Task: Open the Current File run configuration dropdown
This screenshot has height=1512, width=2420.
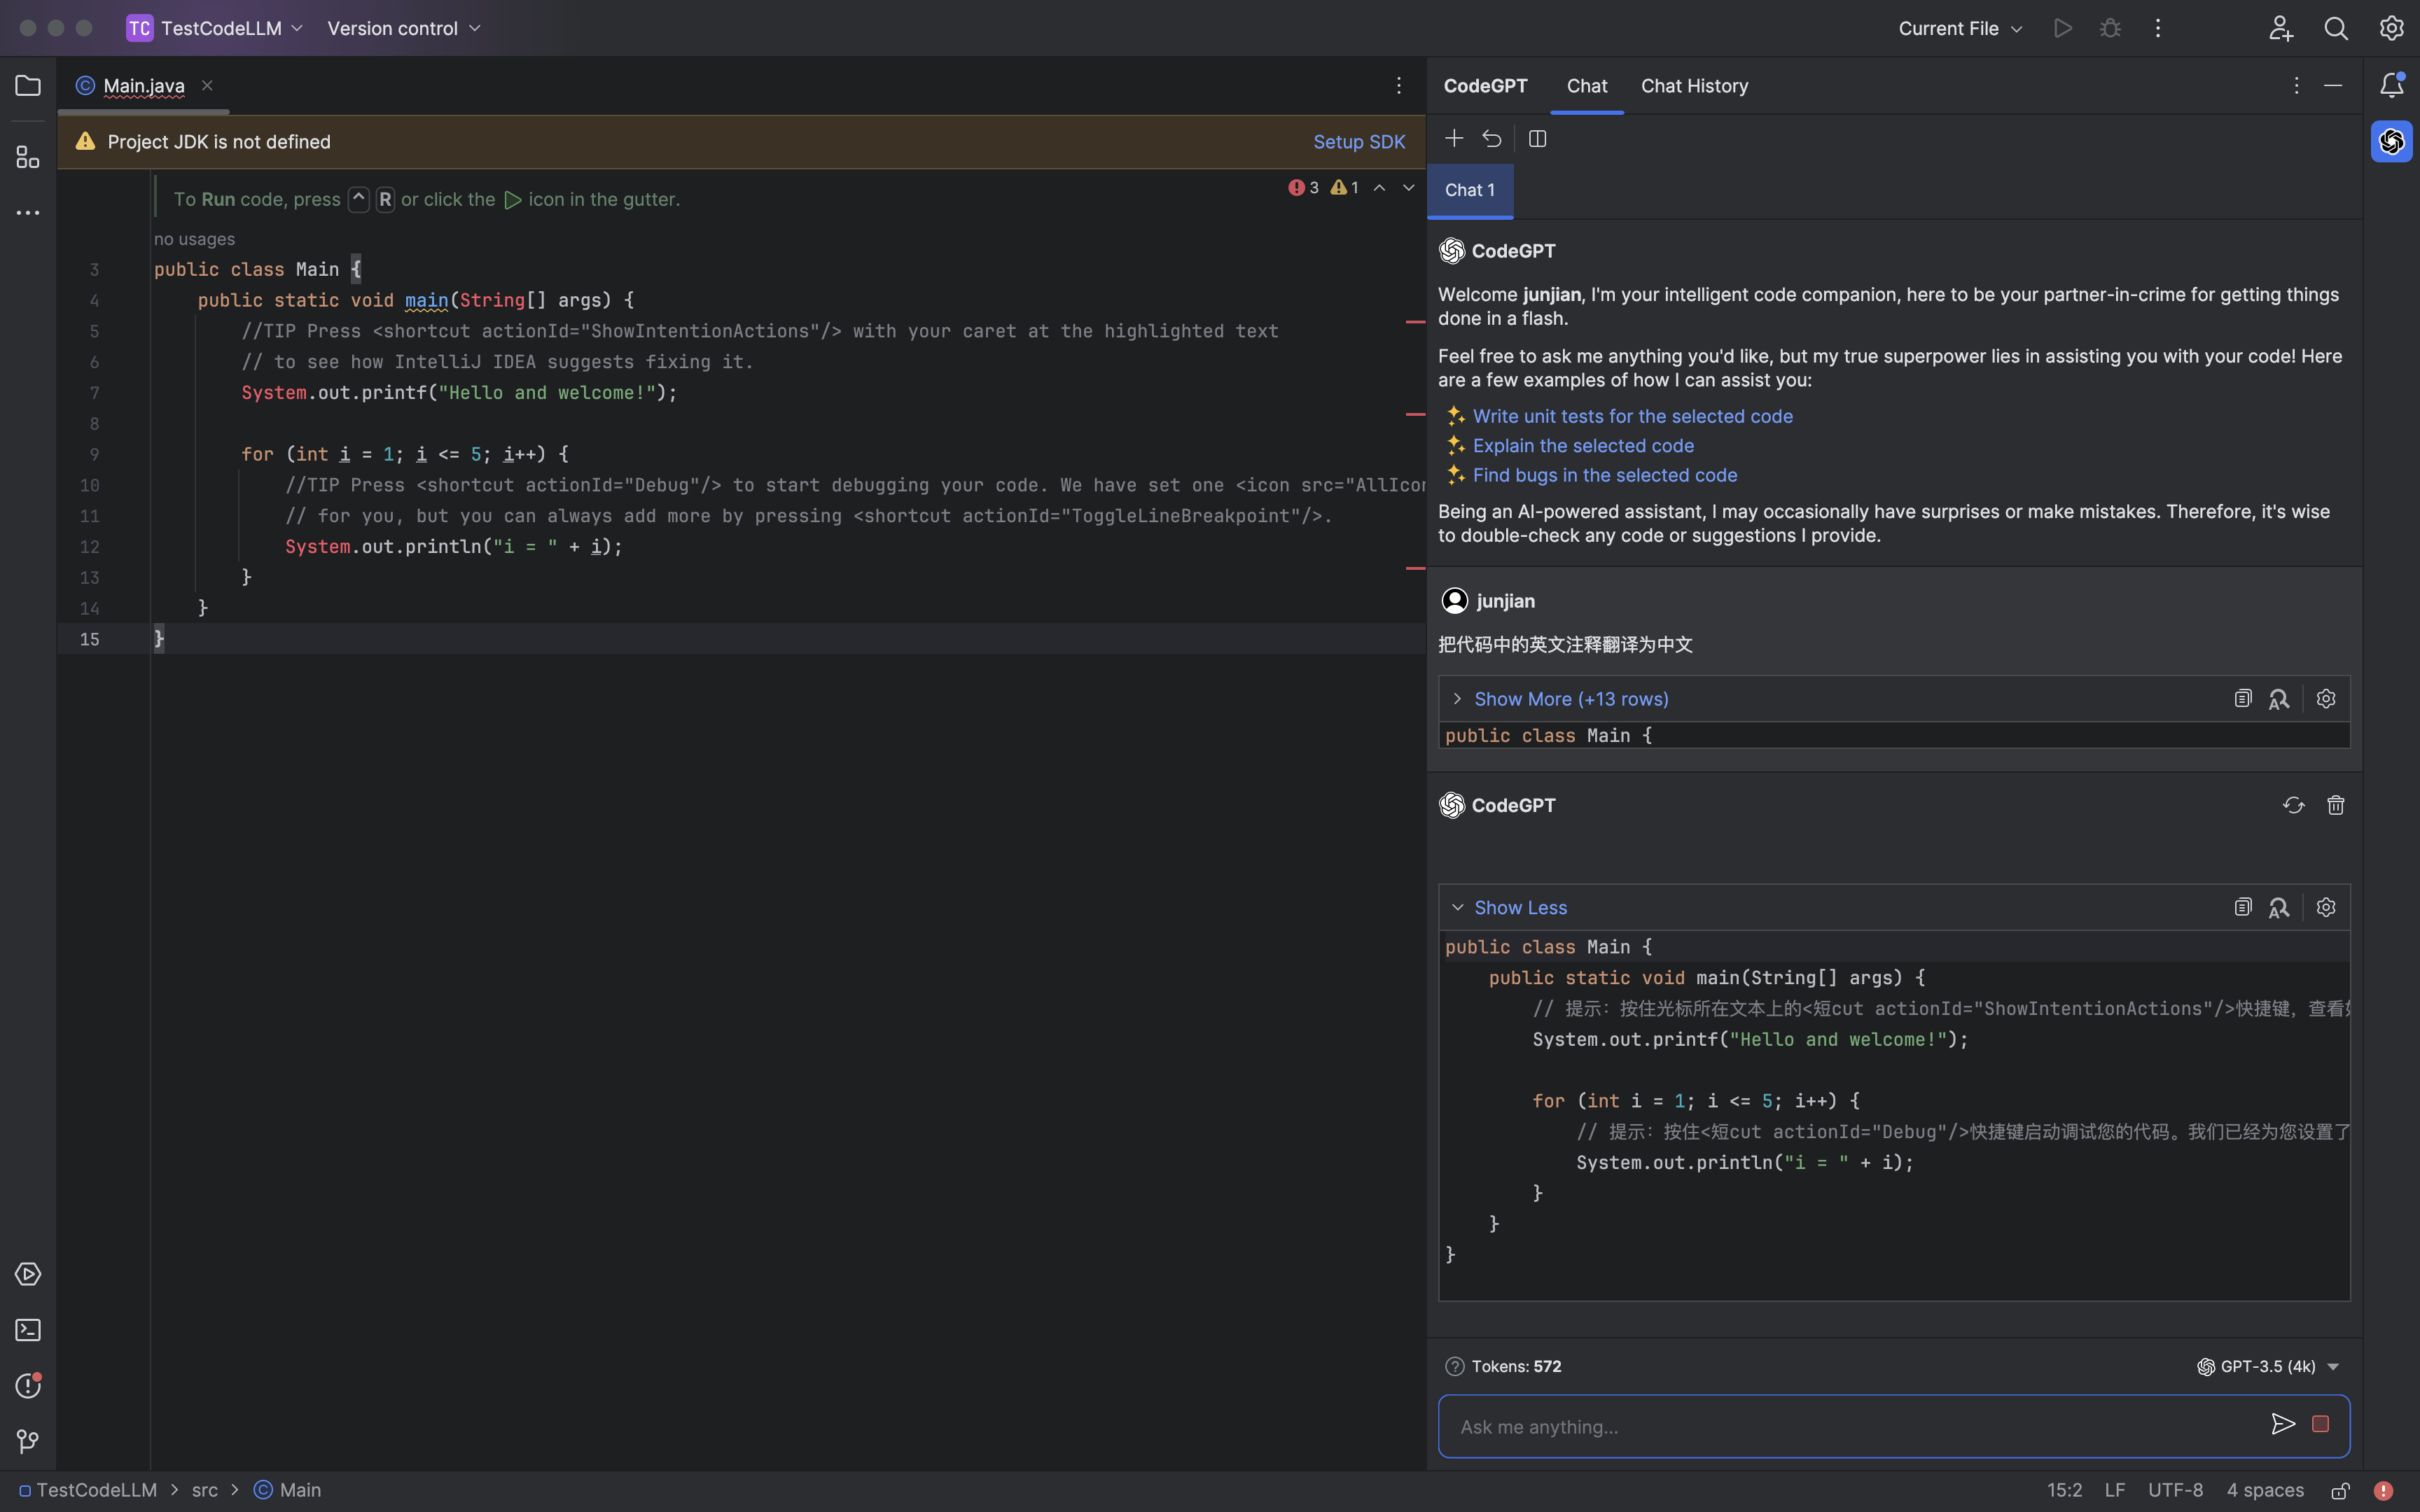Action: coord(1959,28)
